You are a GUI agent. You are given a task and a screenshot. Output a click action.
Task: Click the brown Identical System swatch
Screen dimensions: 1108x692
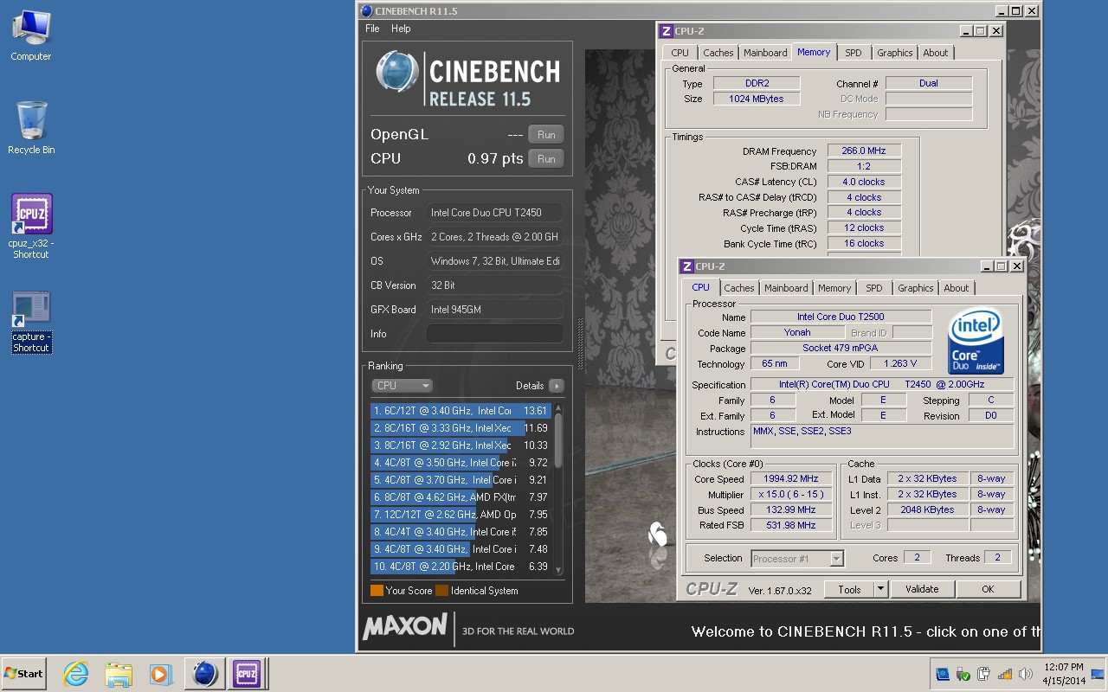coord(441,591)
